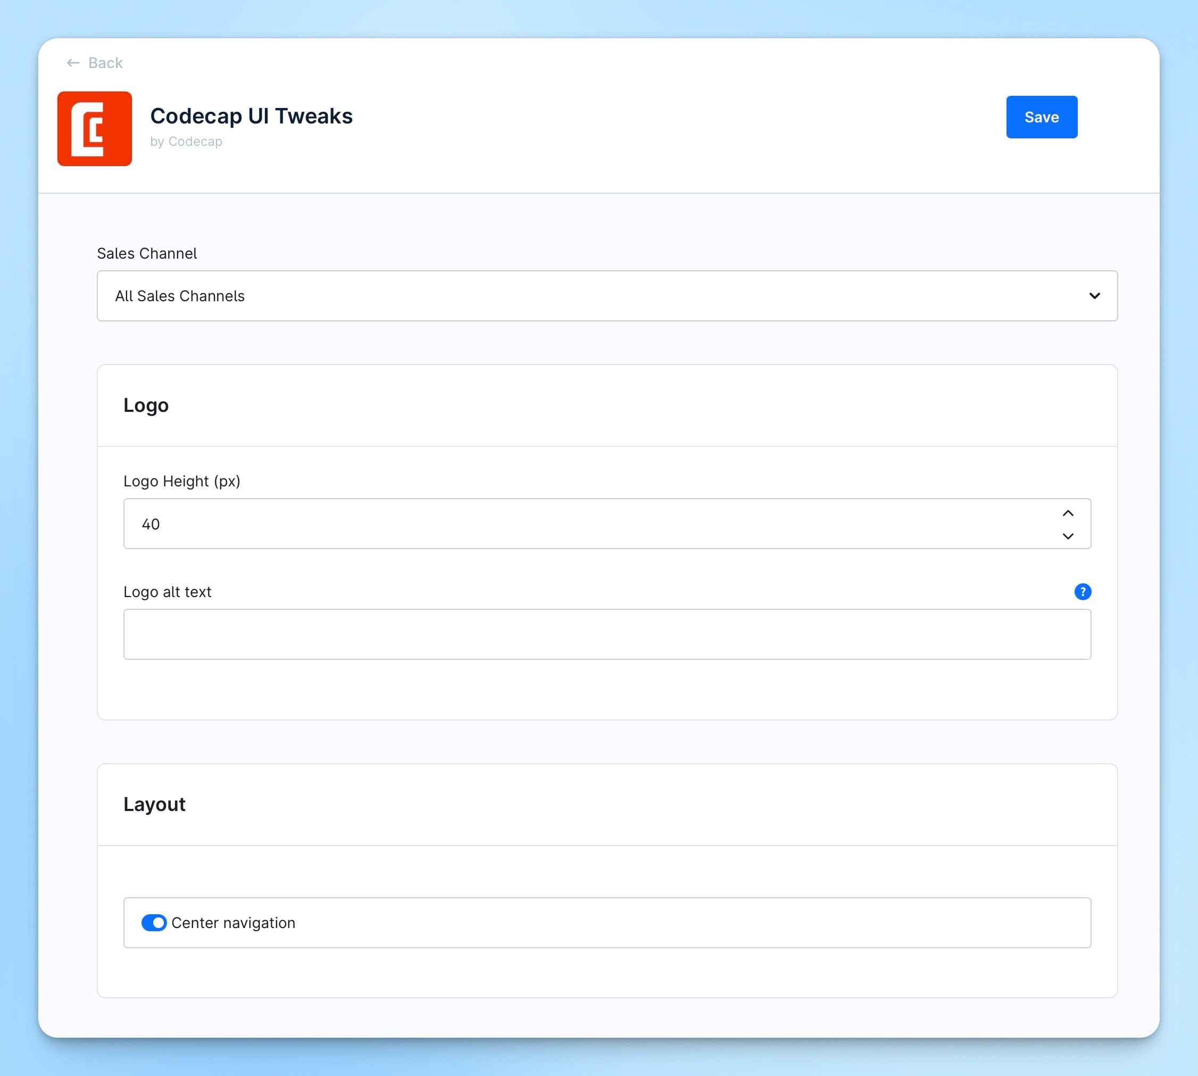Click the Codecap UI Tweaks title

[251, 116]
